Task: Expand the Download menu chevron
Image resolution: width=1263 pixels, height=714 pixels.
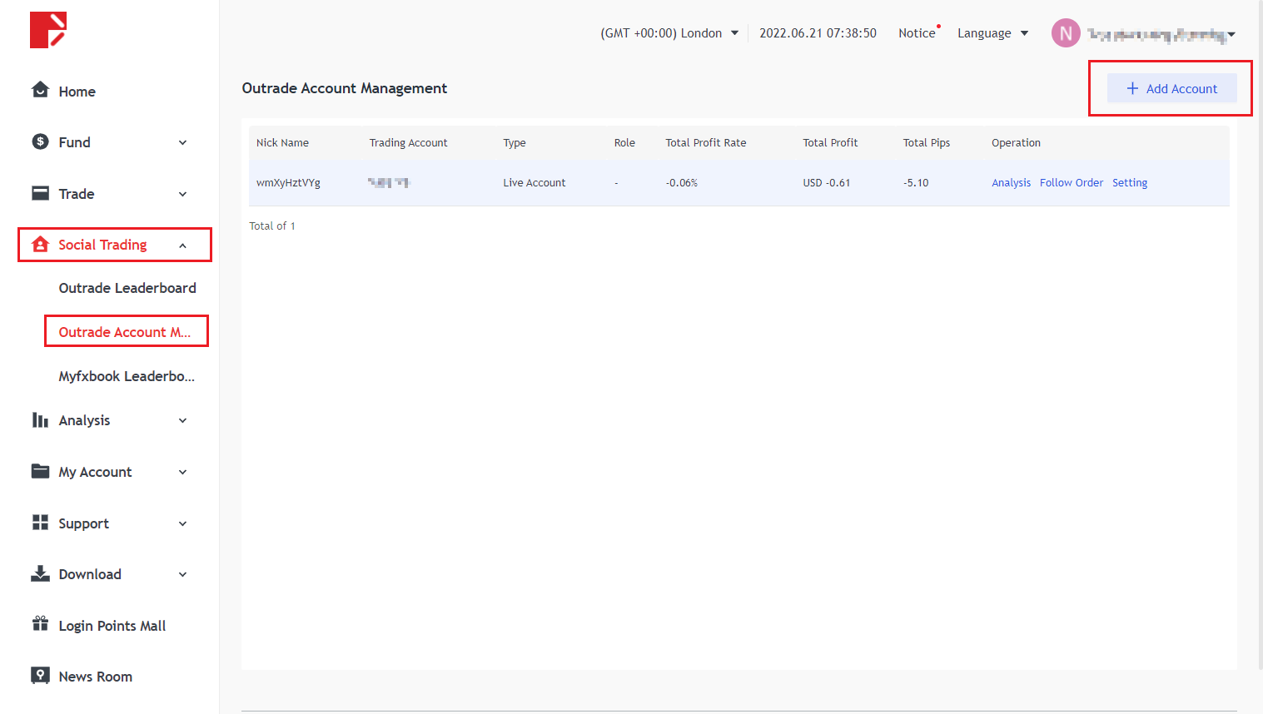Action: pos(183,574)
